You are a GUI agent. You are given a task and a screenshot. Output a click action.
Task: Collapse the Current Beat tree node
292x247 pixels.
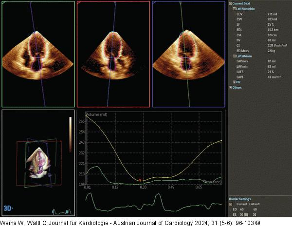(230, 3)
